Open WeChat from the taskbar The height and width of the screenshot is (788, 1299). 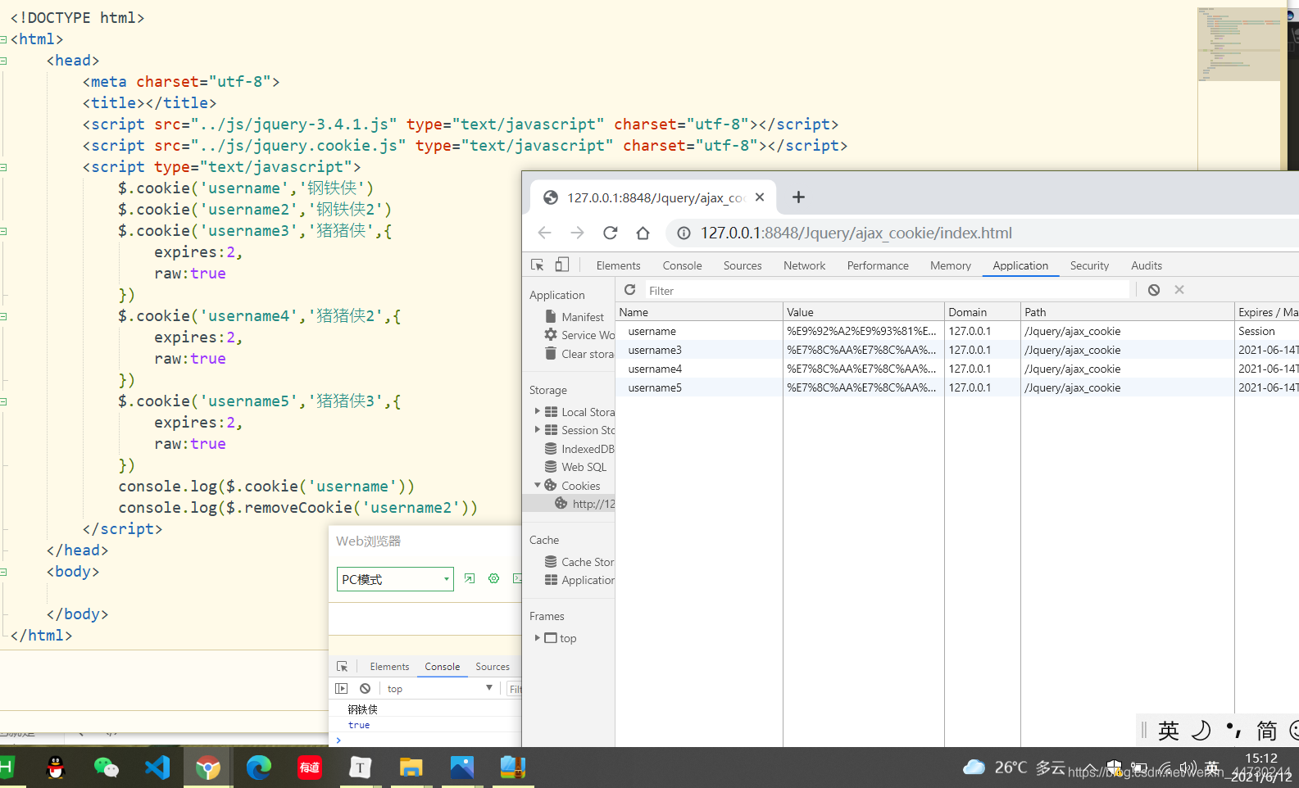(107, 768)
